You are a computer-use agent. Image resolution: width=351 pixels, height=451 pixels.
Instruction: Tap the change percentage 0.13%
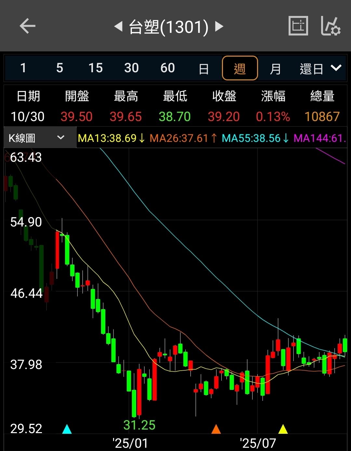pyautogui.click(x=273, y=116)
